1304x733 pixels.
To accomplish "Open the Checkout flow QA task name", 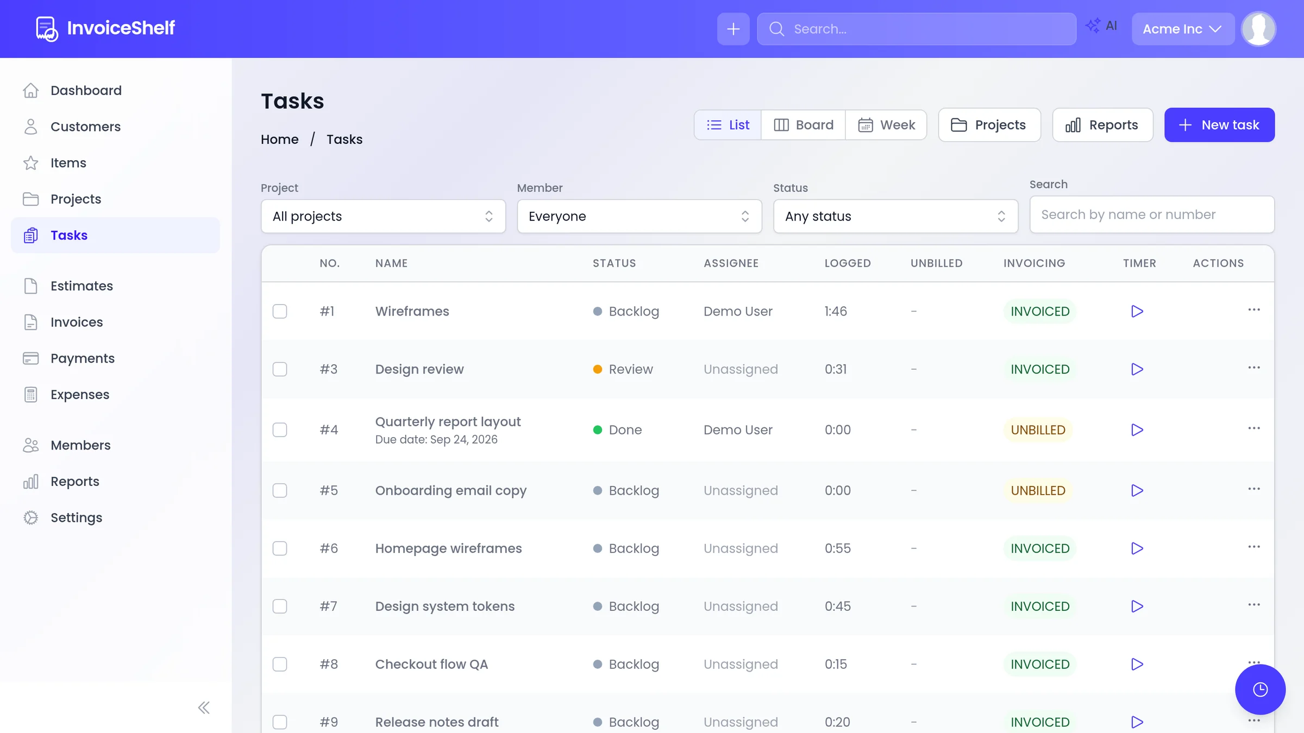I will 432,664.
